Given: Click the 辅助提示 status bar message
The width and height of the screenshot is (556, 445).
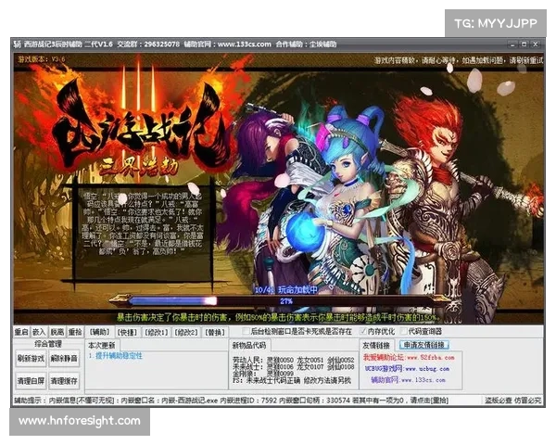Looking at the screenshot, I should pyautogui.click(x=231, y=400).
